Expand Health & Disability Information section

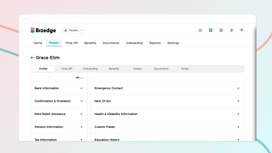(x=238, y=114)
